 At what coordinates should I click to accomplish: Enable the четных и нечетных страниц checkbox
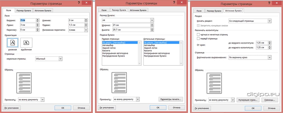point(199,34)
